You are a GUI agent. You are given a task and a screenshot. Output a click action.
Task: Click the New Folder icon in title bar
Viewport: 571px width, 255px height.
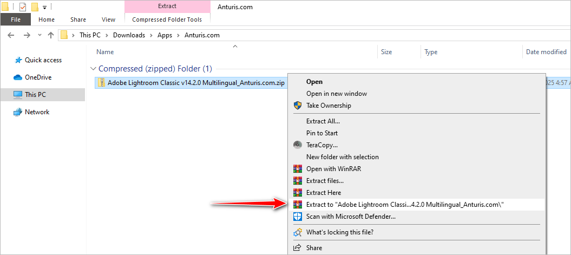click(x=35, y=7)
